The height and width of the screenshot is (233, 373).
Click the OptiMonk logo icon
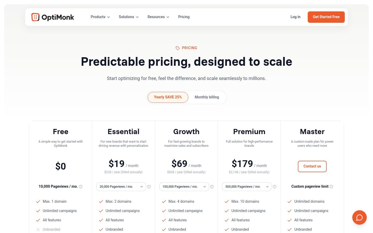[x=35, y=17]
